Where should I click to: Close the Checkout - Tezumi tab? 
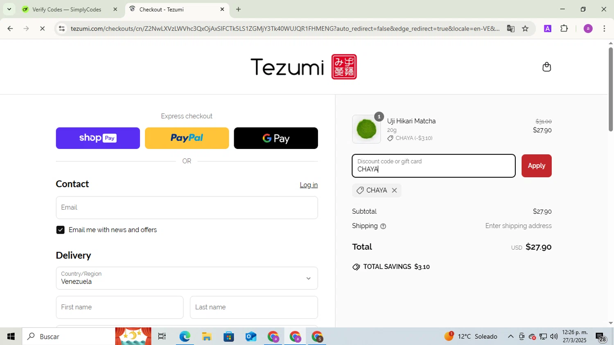click(222, 9)
